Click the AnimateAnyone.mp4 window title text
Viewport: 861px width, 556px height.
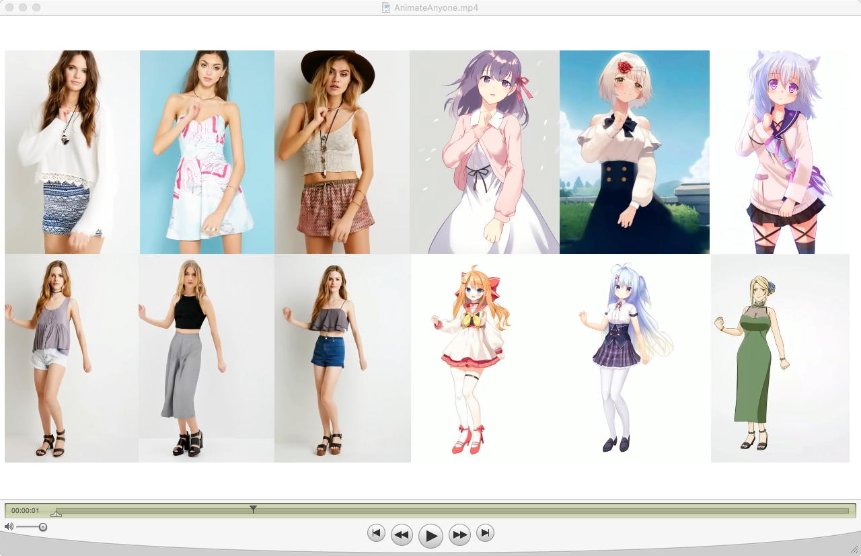[436, 7]
